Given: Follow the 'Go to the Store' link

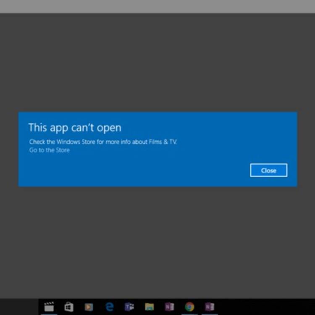Looking at the screenshot, I should click(x=50, y=150).
